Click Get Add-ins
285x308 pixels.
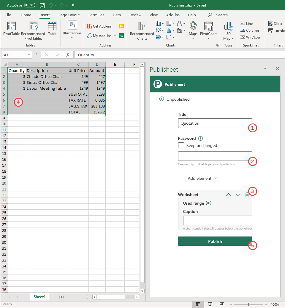pyautogui.click(x=99, y=26)
